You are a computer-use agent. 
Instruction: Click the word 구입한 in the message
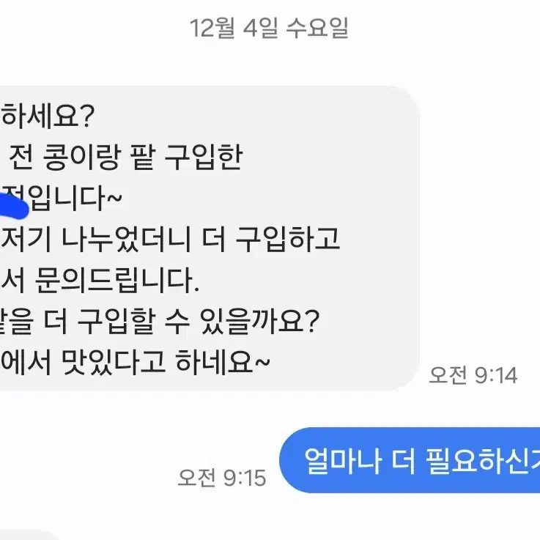[x=204, y=158]
